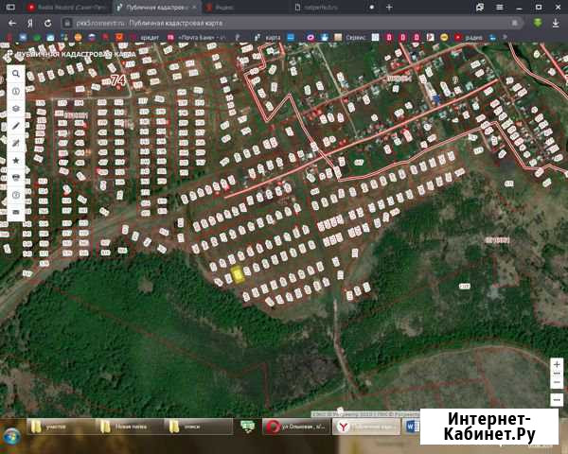568x454 pixels.
Task: Click the info icon below search
Action: click(x=16, y=91)
